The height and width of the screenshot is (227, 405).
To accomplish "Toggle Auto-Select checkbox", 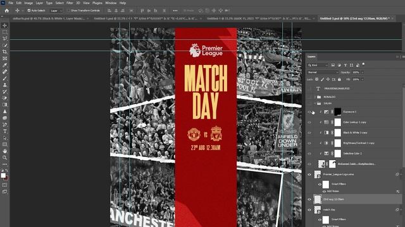I will [29, 11].
